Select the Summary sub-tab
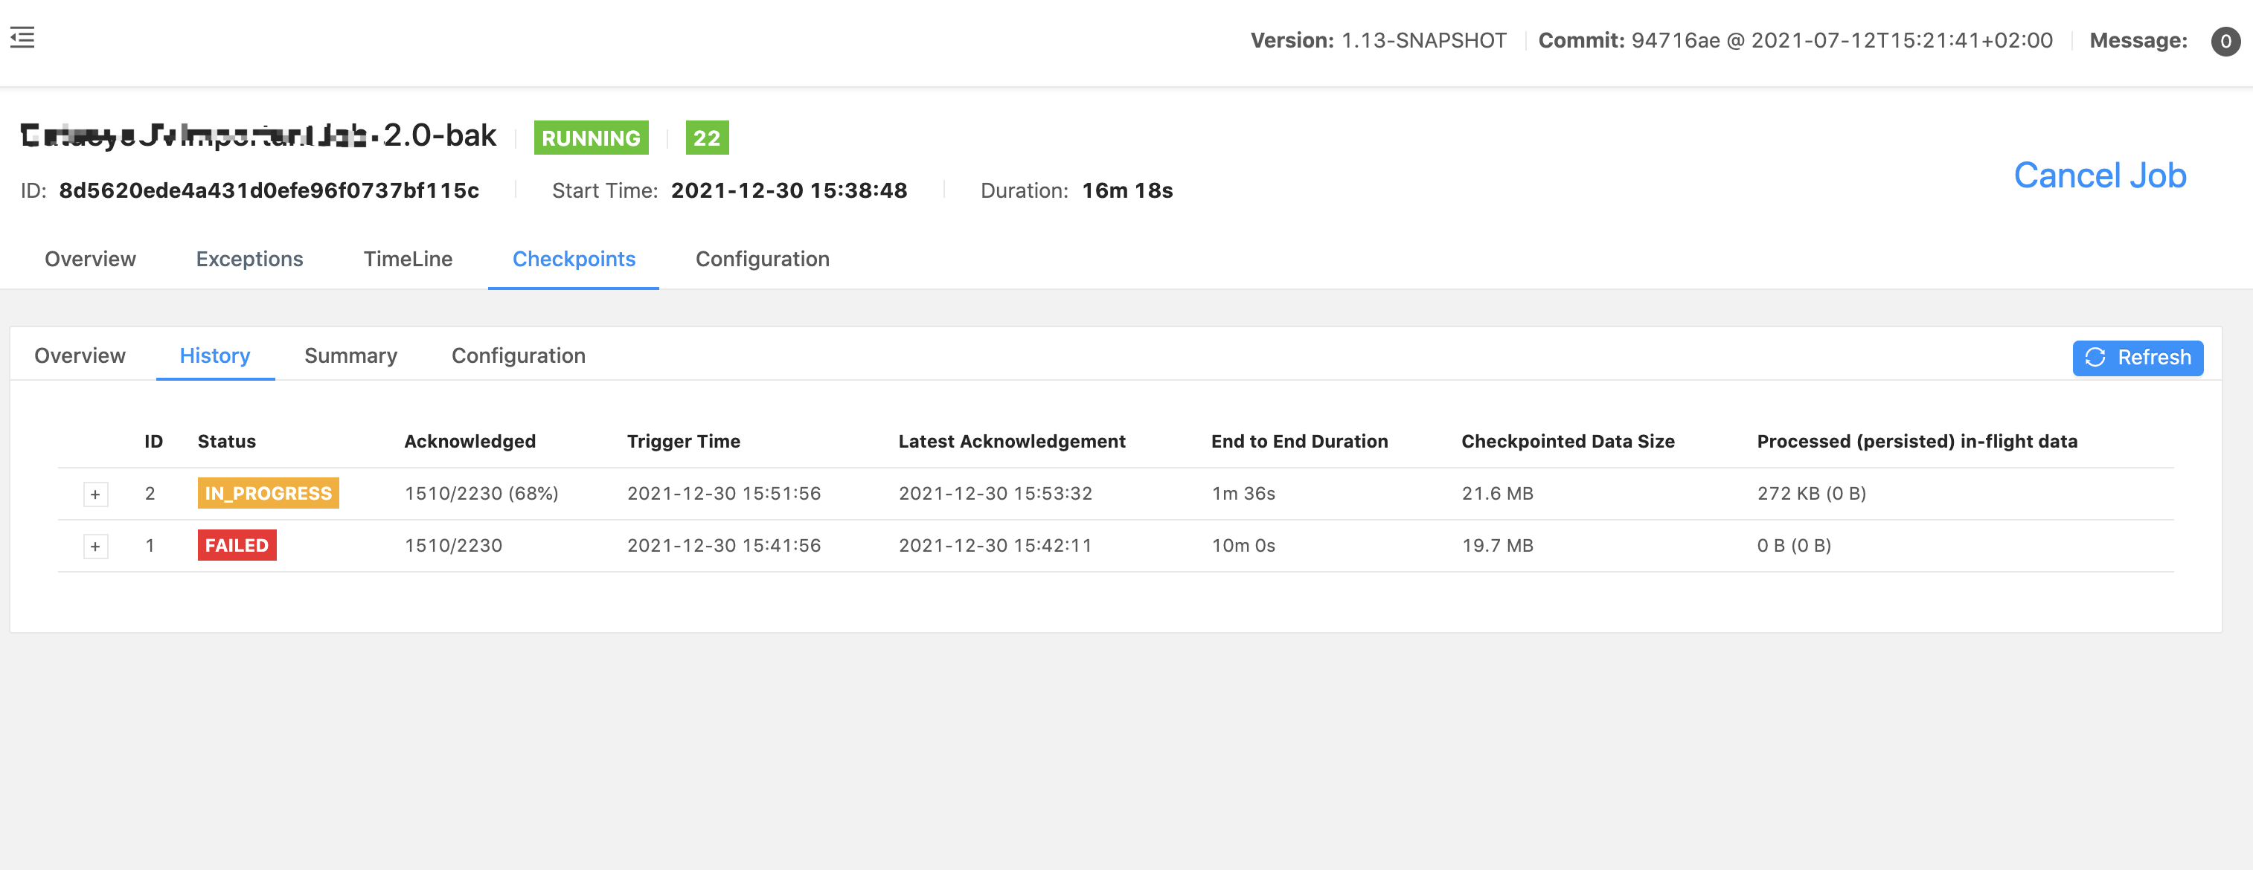The height and width of the screenshot is (870, 2253). click(350, 356)
